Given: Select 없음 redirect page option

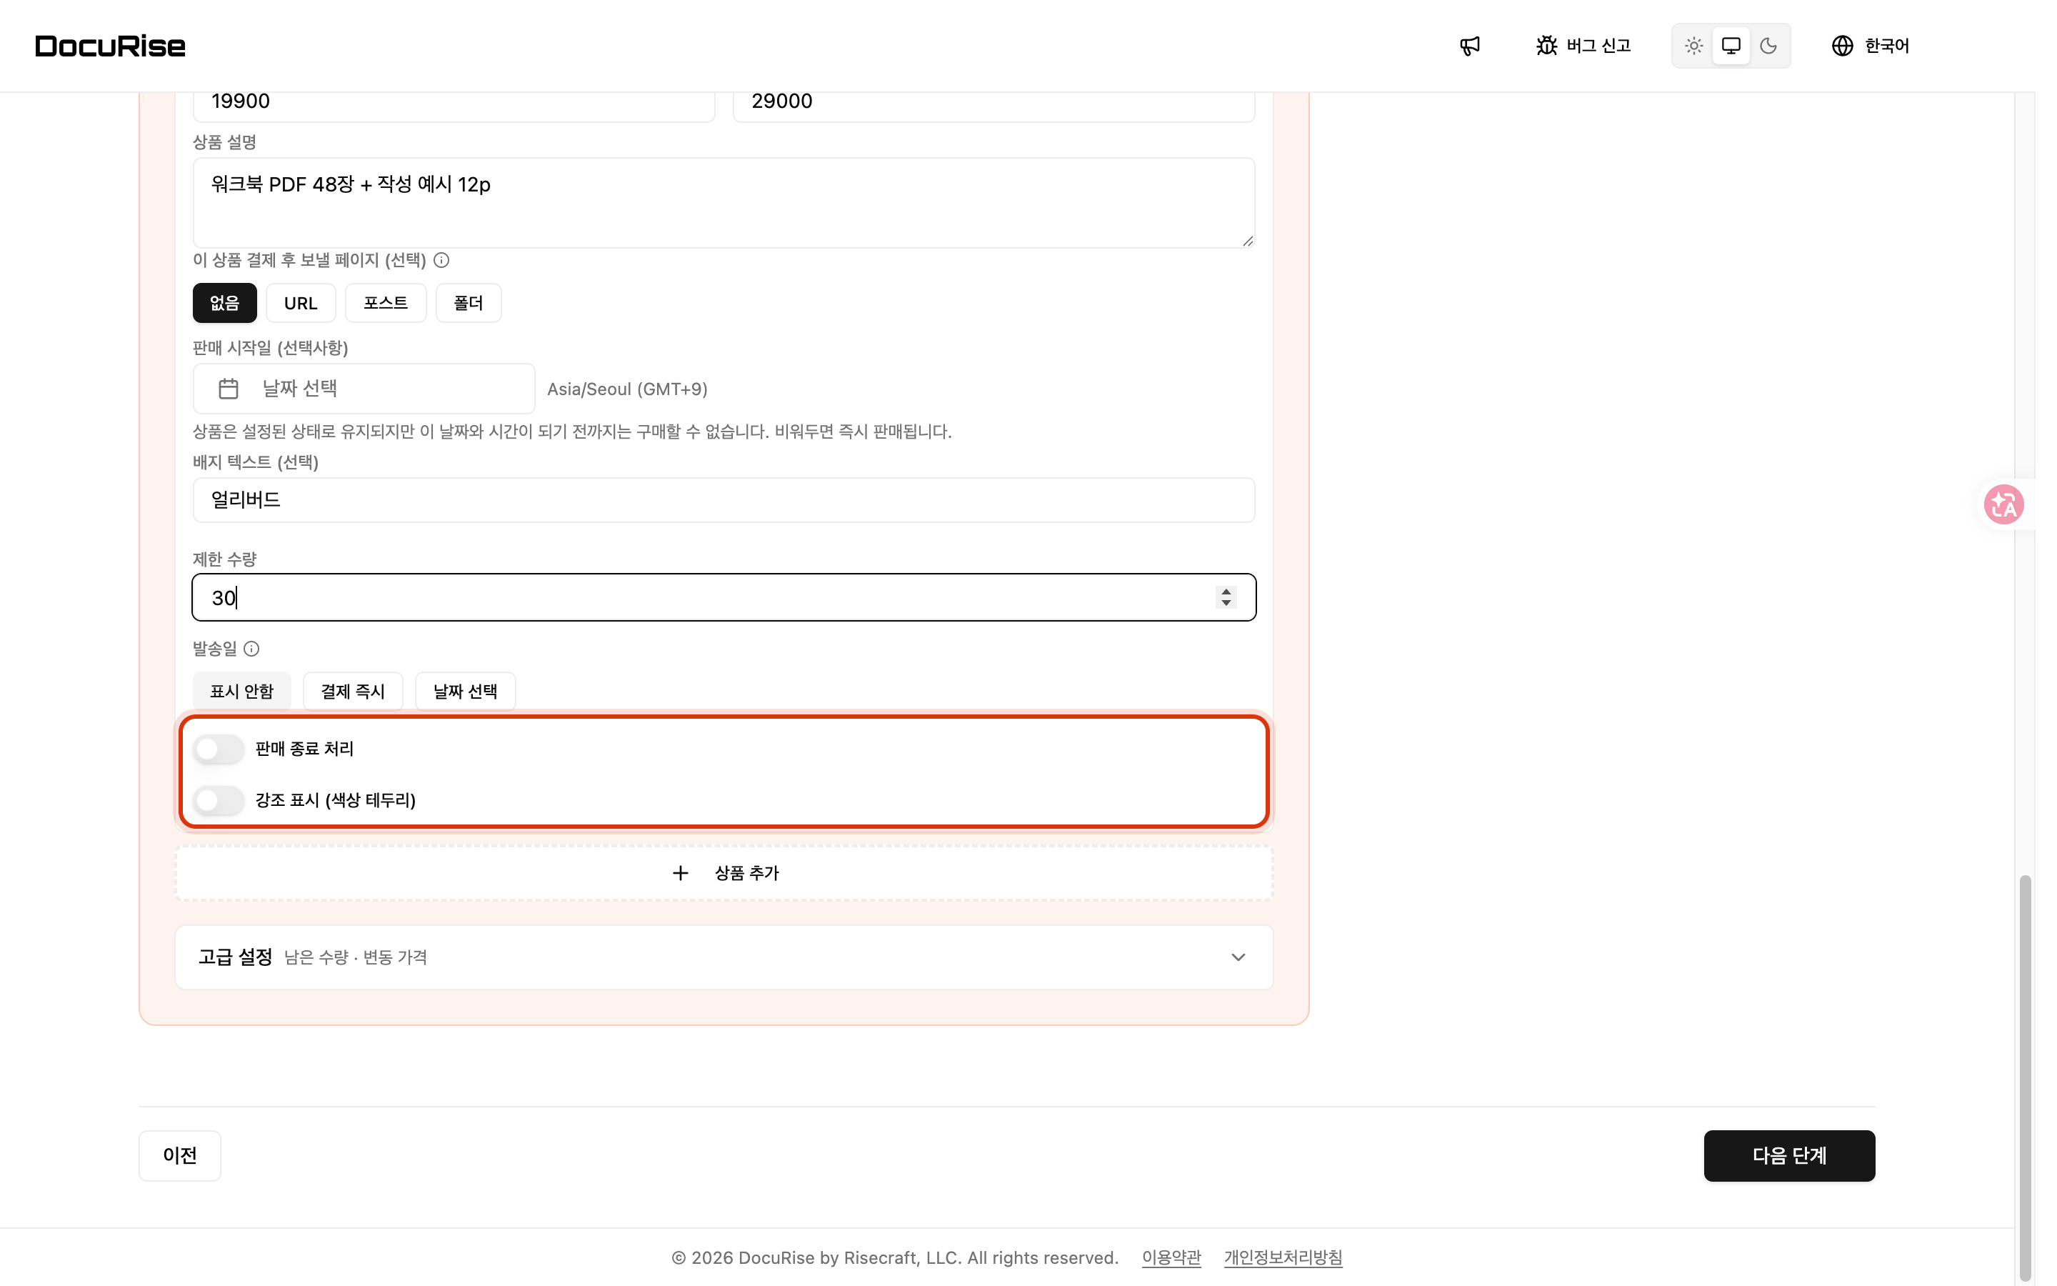Looking at the screenshot, I should pos(224,304).
